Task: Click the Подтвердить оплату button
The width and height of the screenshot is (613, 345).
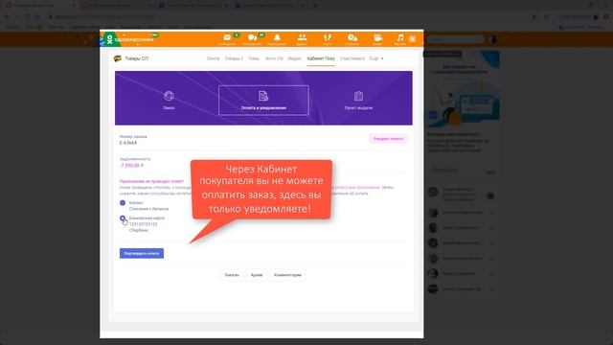Action: click(x=142, y=253)
